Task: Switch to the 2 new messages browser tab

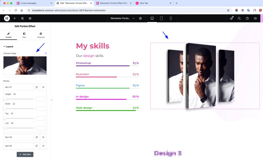Action: (34, 3)
